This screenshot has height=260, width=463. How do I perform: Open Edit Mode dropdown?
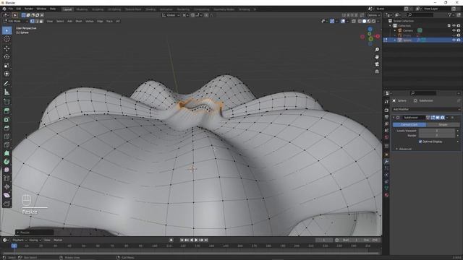[15, 21]
